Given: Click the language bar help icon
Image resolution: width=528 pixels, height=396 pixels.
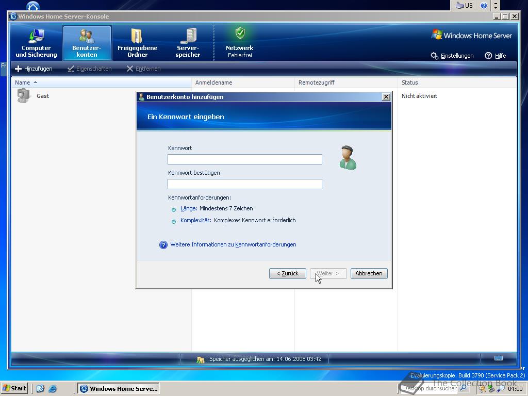Looking at the screenshot, I should pos(484,5).
